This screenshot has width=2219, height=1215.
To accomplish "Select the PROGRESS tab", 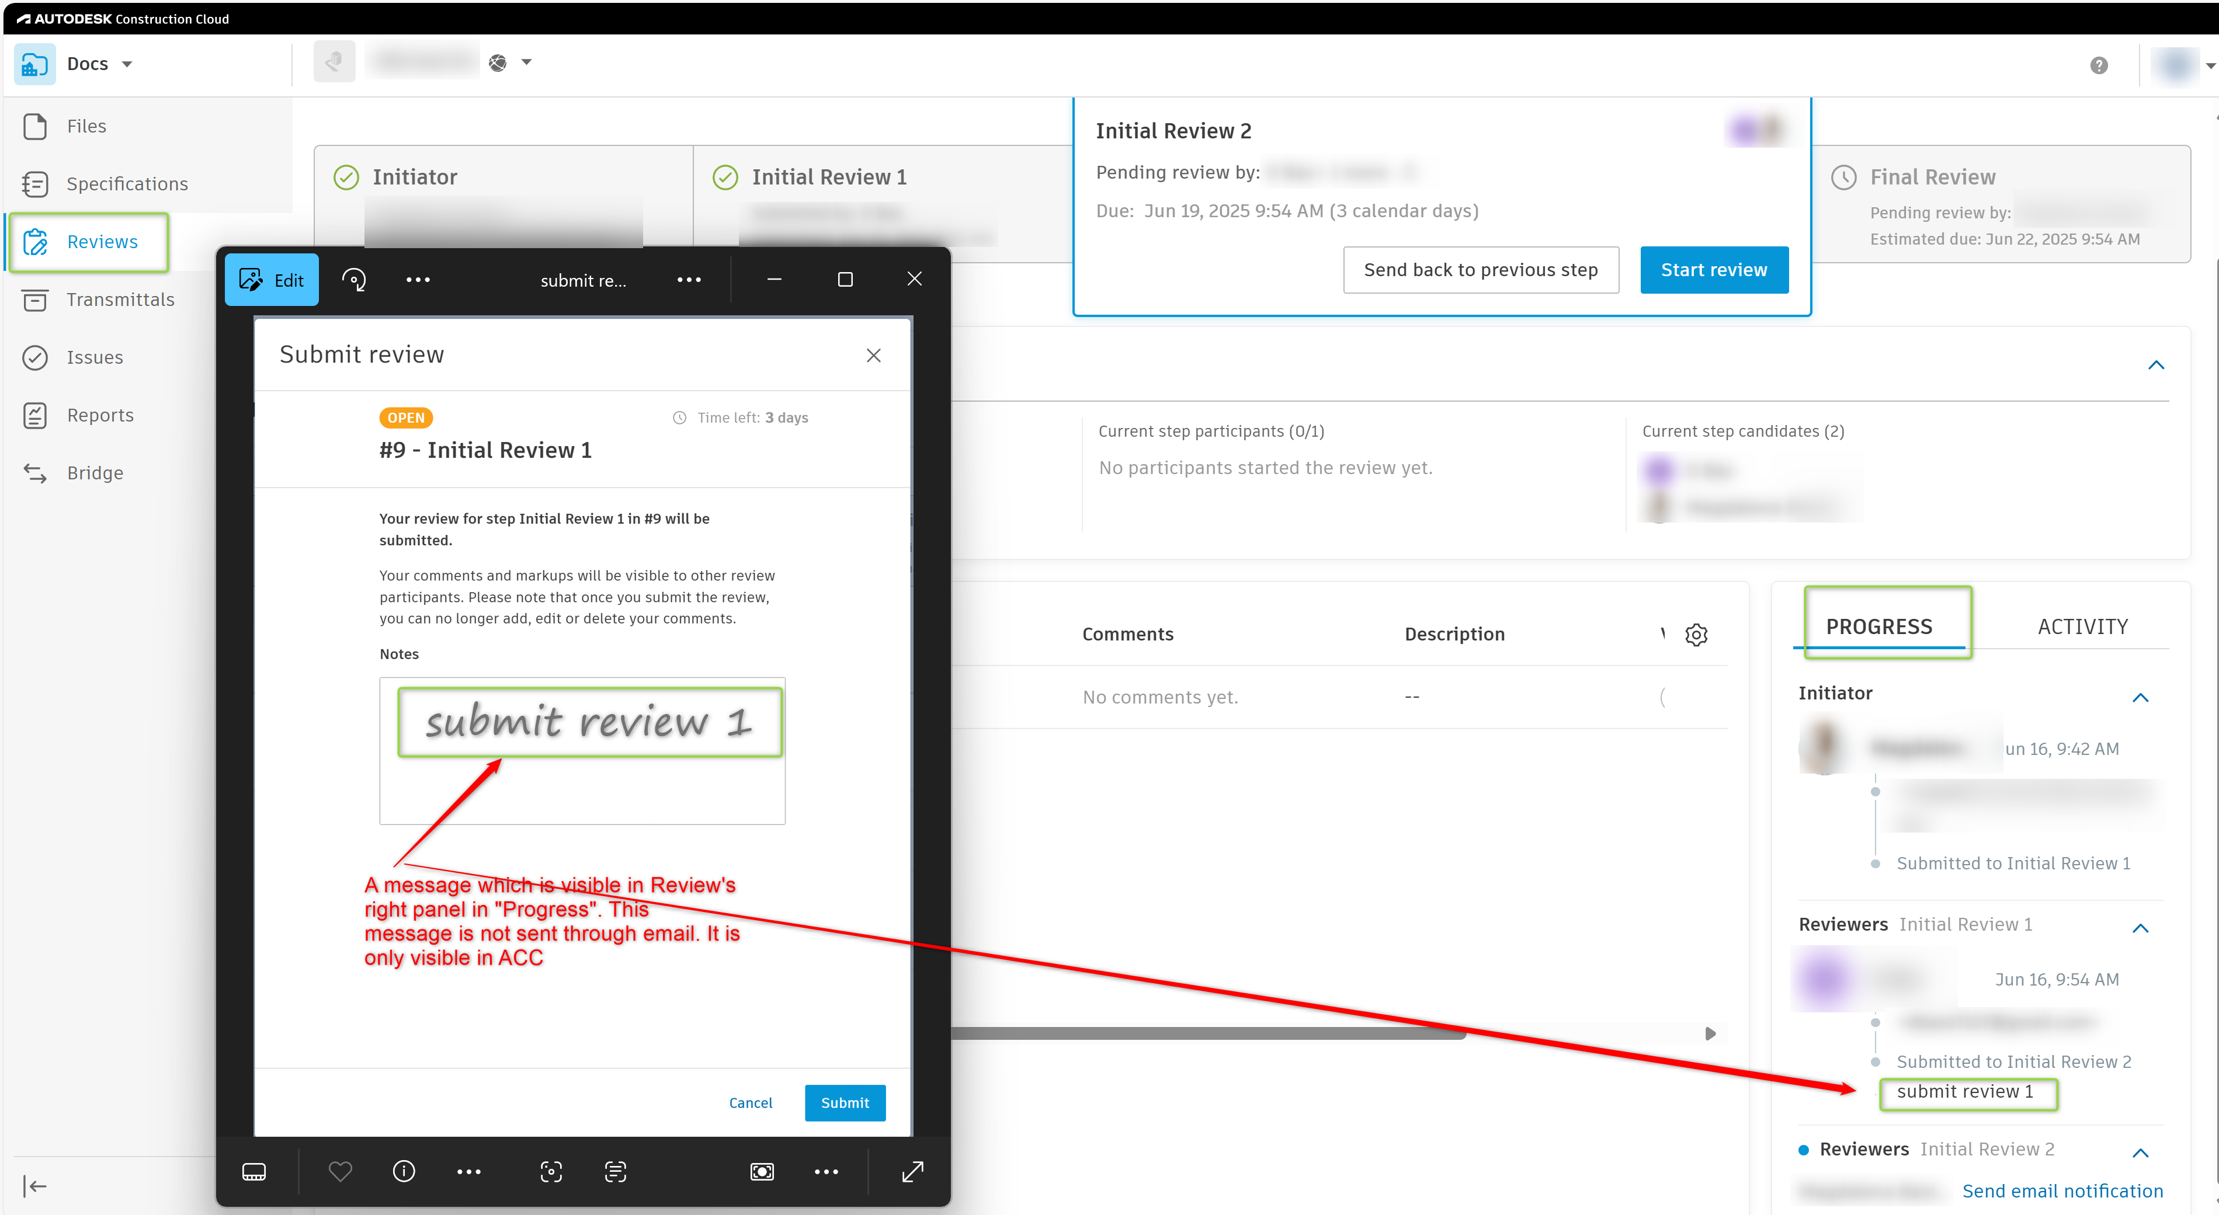I will pyautogui.click(x=1878, y=627).
